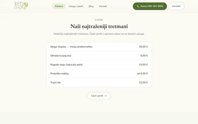Image resolution: width=198 pixels, height=124 pixels.
Task: Open the Cijeli cjenik full price list
Action: point(99,96)
